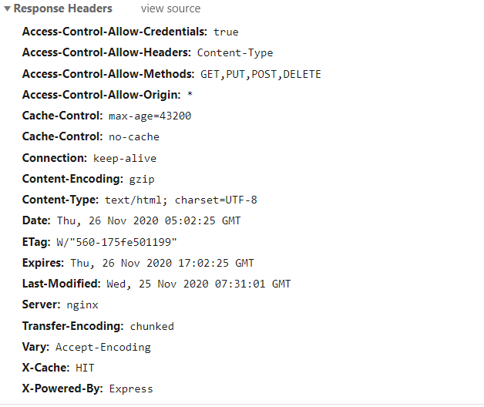Click the Date header value

[x=148, y=220]
